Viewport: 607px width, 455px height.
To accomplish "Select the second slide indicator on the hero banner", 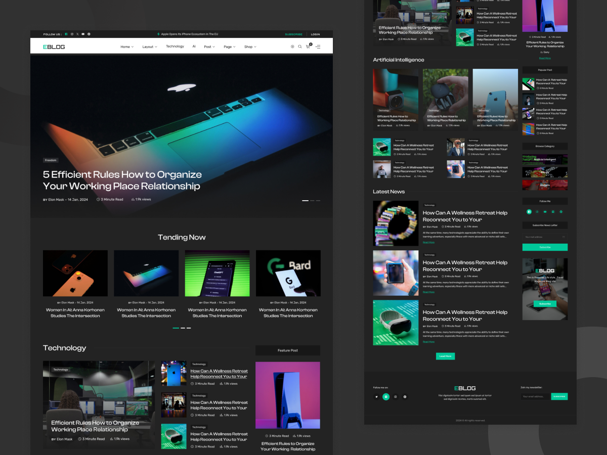I will tap(312, 201).
